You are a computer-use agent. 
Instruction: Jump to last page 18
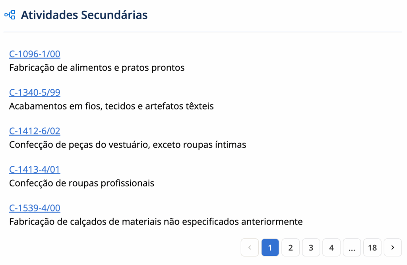[372, 248]
